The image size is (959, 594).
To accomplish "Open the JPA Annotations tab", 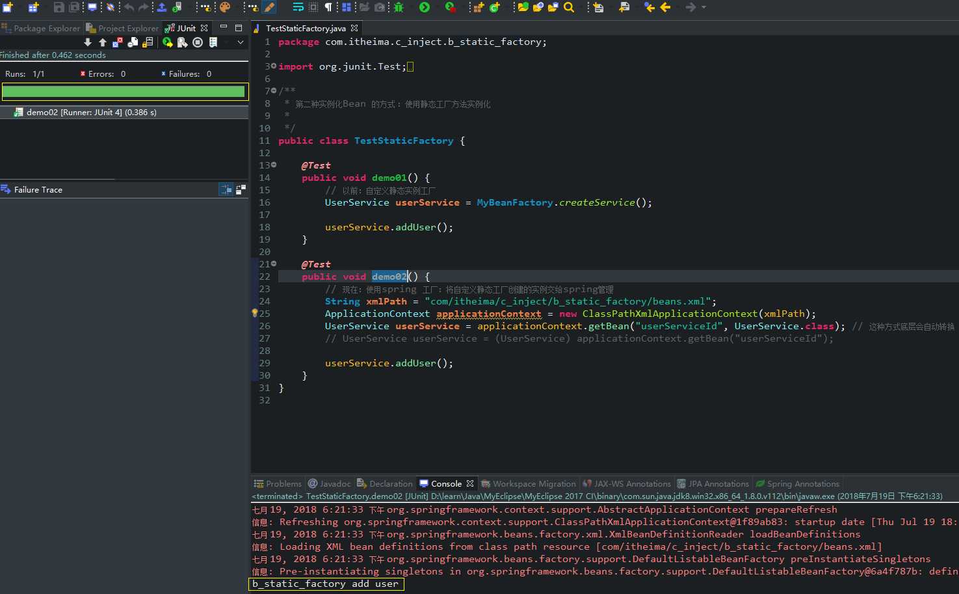I will [x=713, y=483].
